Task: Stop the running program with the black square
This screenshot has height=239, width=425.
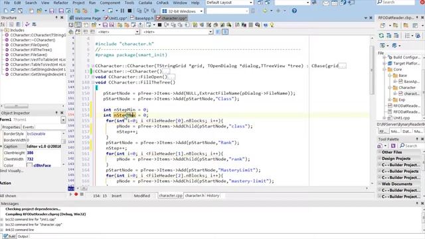Action: [x=130, y=11]
